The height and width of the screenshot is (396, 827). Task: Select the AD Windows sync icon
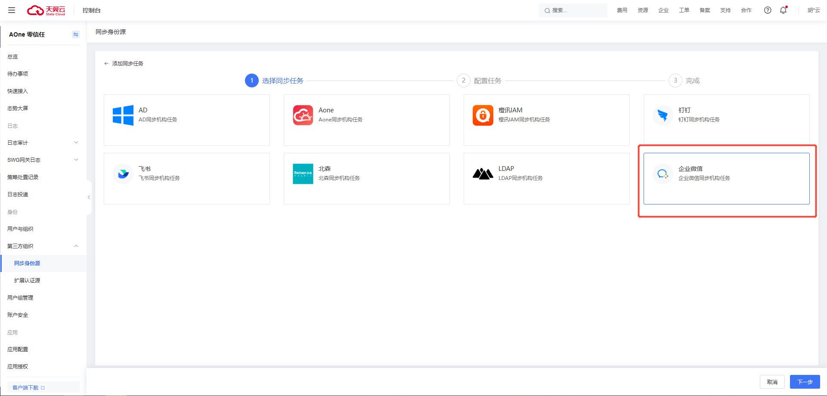(x=123, y=115)
